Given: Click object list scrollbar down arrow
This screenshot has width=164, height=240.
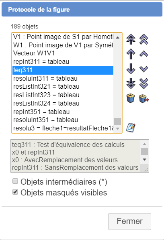Looking at the screenshot, I should [117, 128].
